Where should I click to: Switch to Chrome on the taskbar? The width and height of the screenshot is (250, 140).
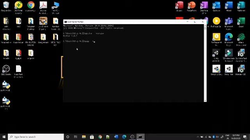[x=100, y=137]
